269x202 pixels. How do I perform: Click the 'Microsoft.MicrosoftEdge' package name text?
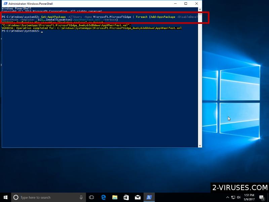click(x=112, y=17)
